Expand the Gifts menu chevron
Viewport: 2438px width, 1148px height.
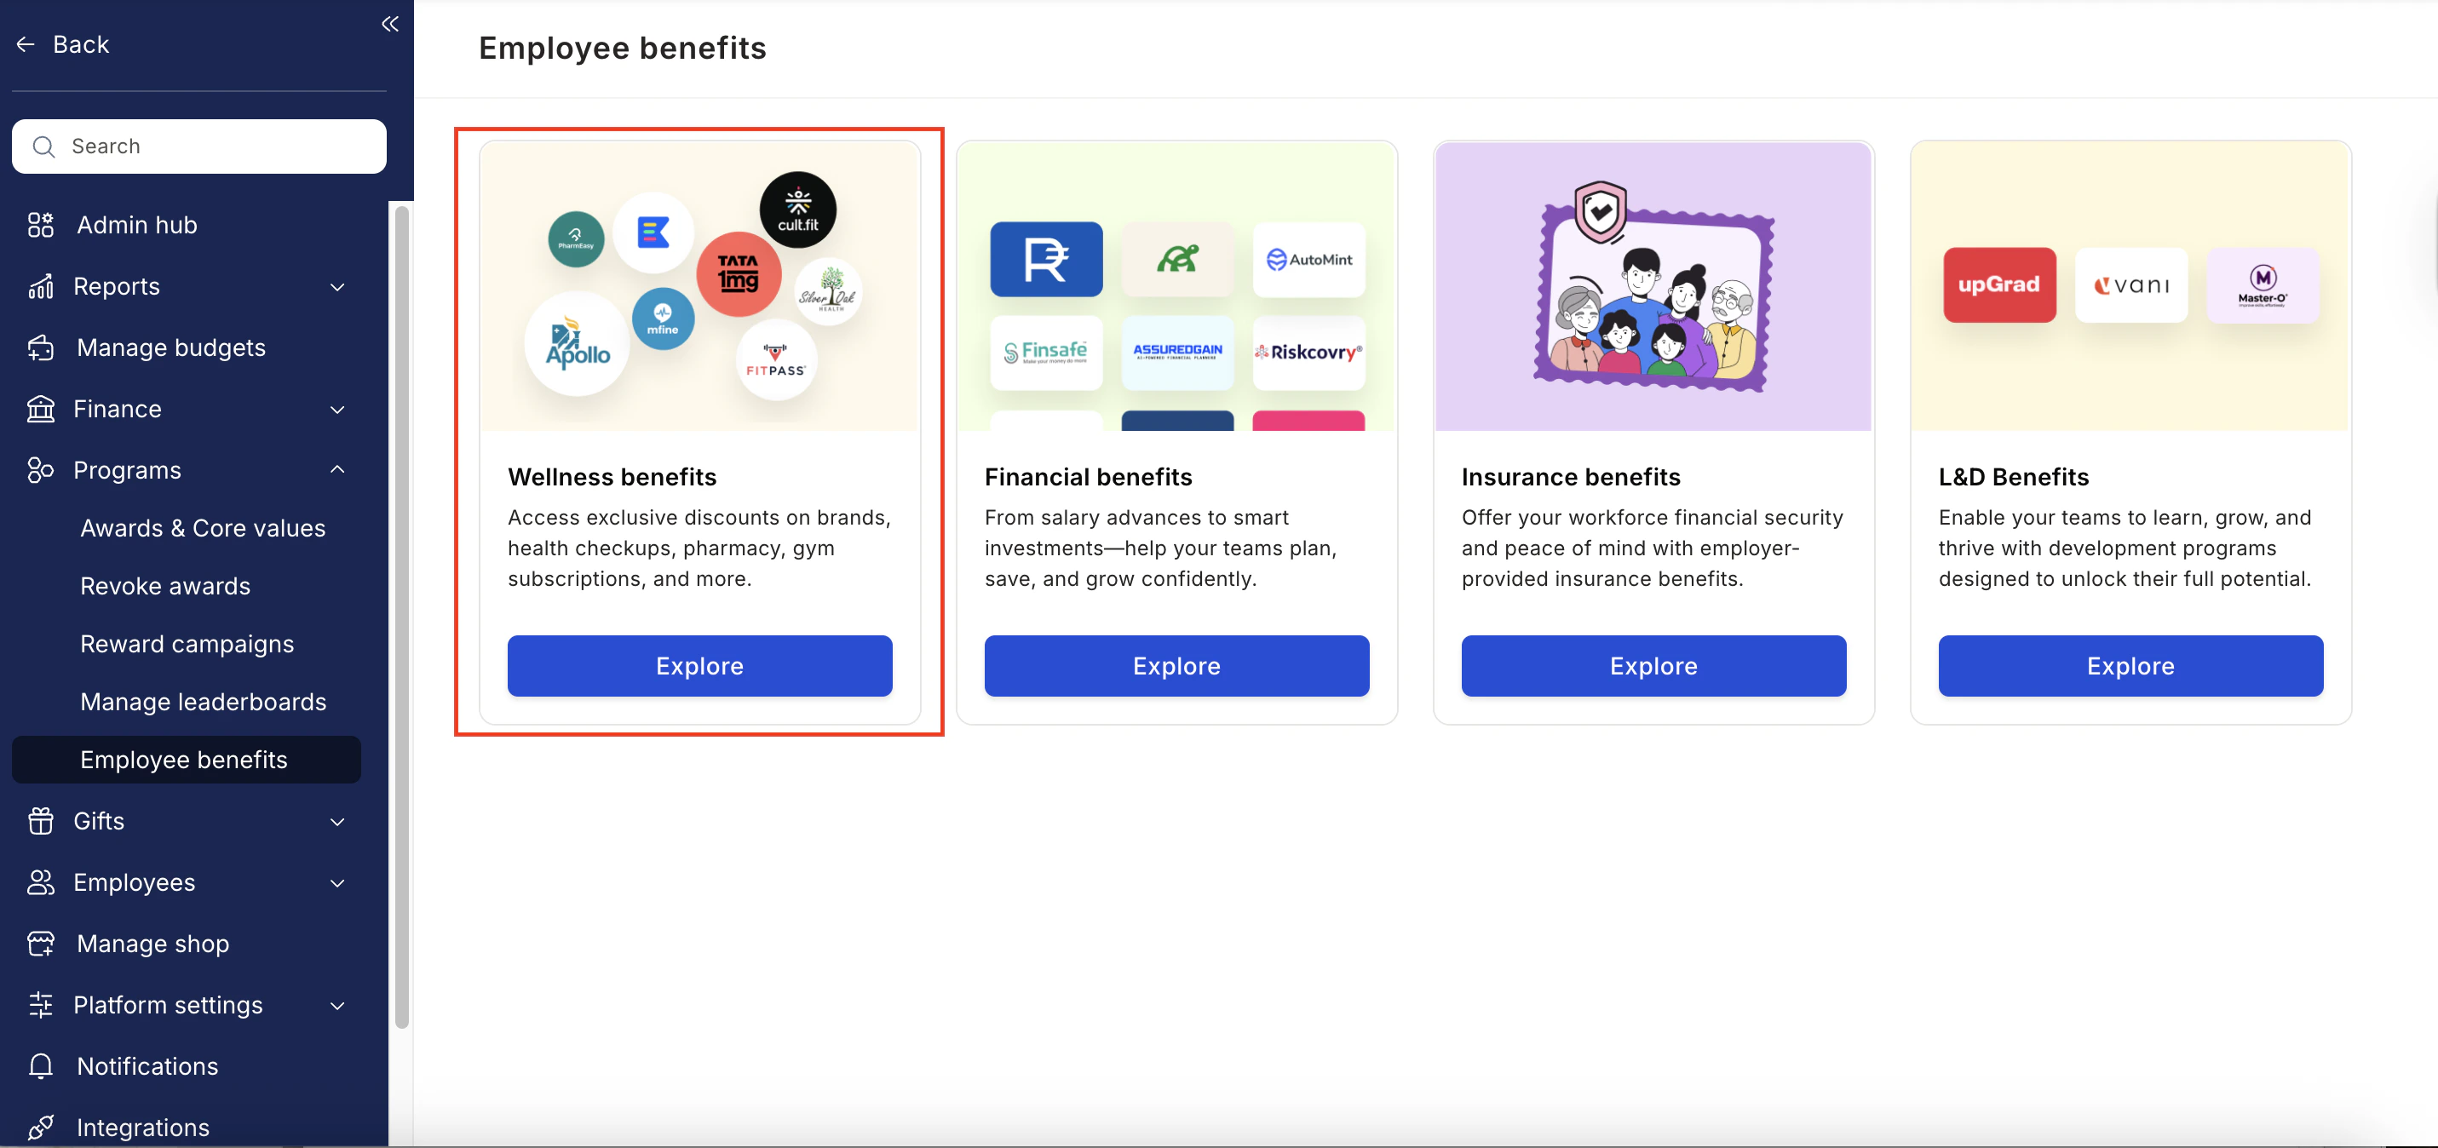coord(337,822)
